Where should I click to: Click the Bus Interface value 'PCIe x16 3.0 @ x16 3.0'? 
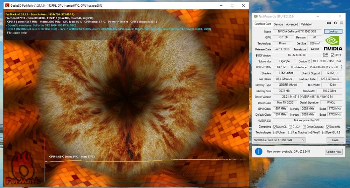coord(324,67)
